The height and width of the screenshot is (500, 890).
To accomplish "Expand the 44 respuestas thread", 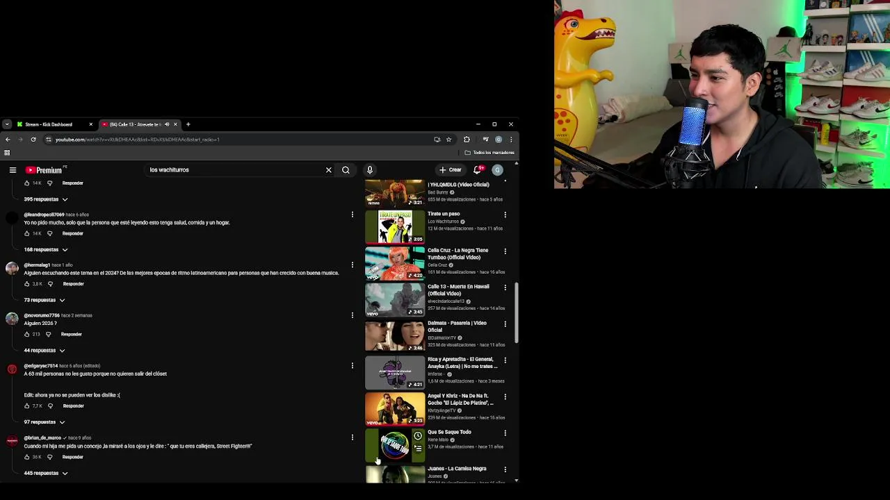I will point(44,351).
